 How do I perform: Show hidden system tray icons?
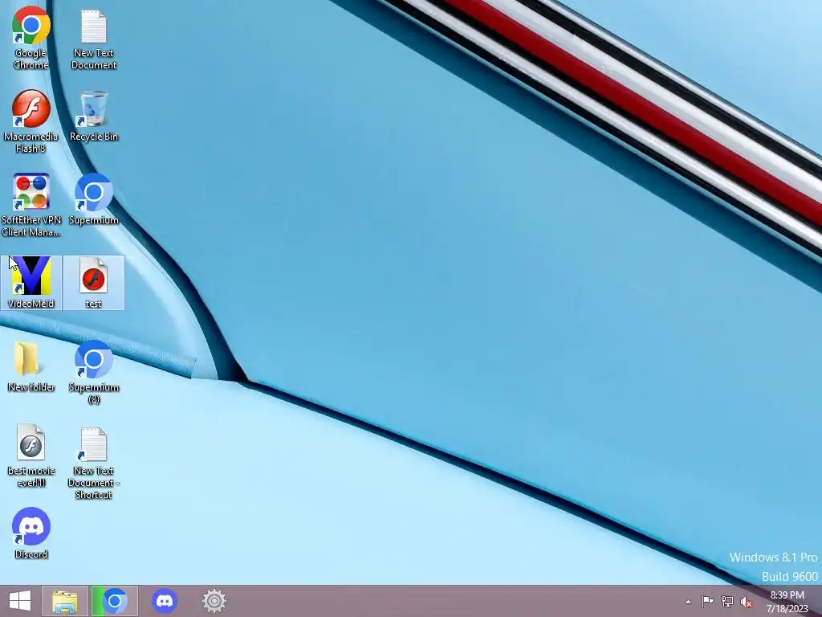pos(688,602)
